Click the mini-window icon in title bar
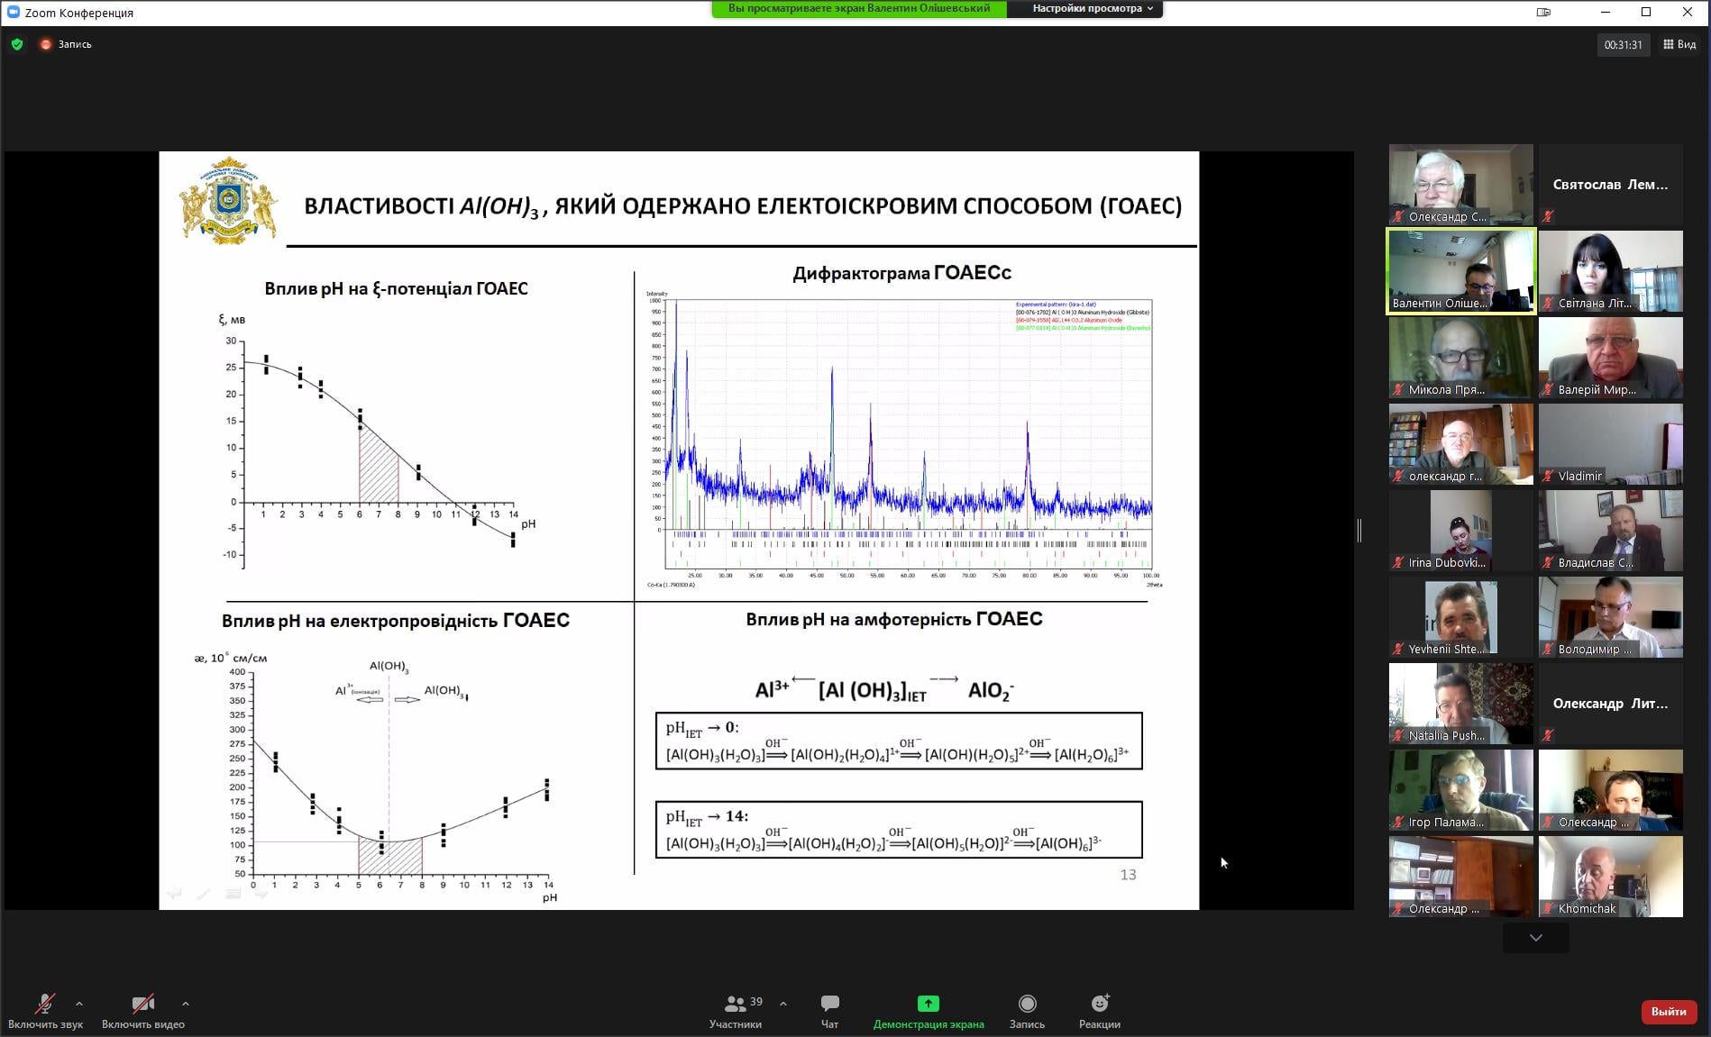The width and height of the screenshot is (1711, 1037). tap(1542, 13)
